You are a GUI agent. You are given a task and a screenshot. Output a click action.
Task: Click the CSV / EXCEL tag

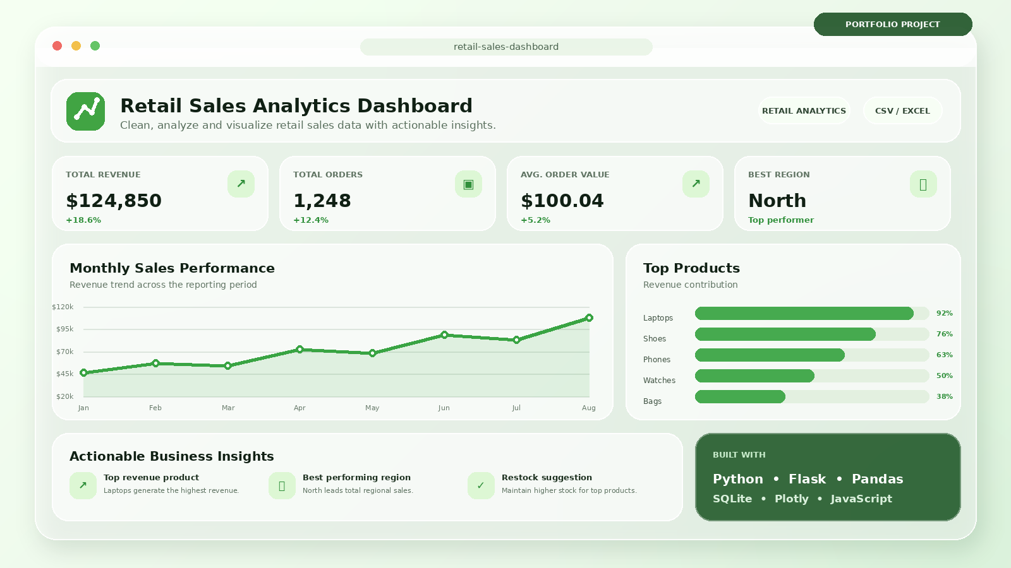[902, 110]
